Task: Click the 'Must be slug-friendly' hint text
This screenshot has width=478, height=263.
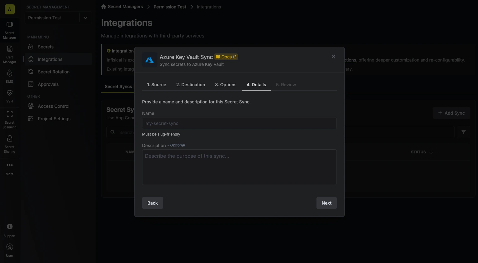Action: pos(161,134)
